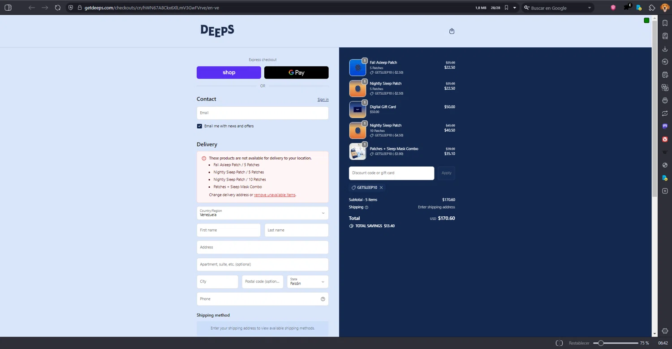Show phone number help question icon

coord(323,299)
